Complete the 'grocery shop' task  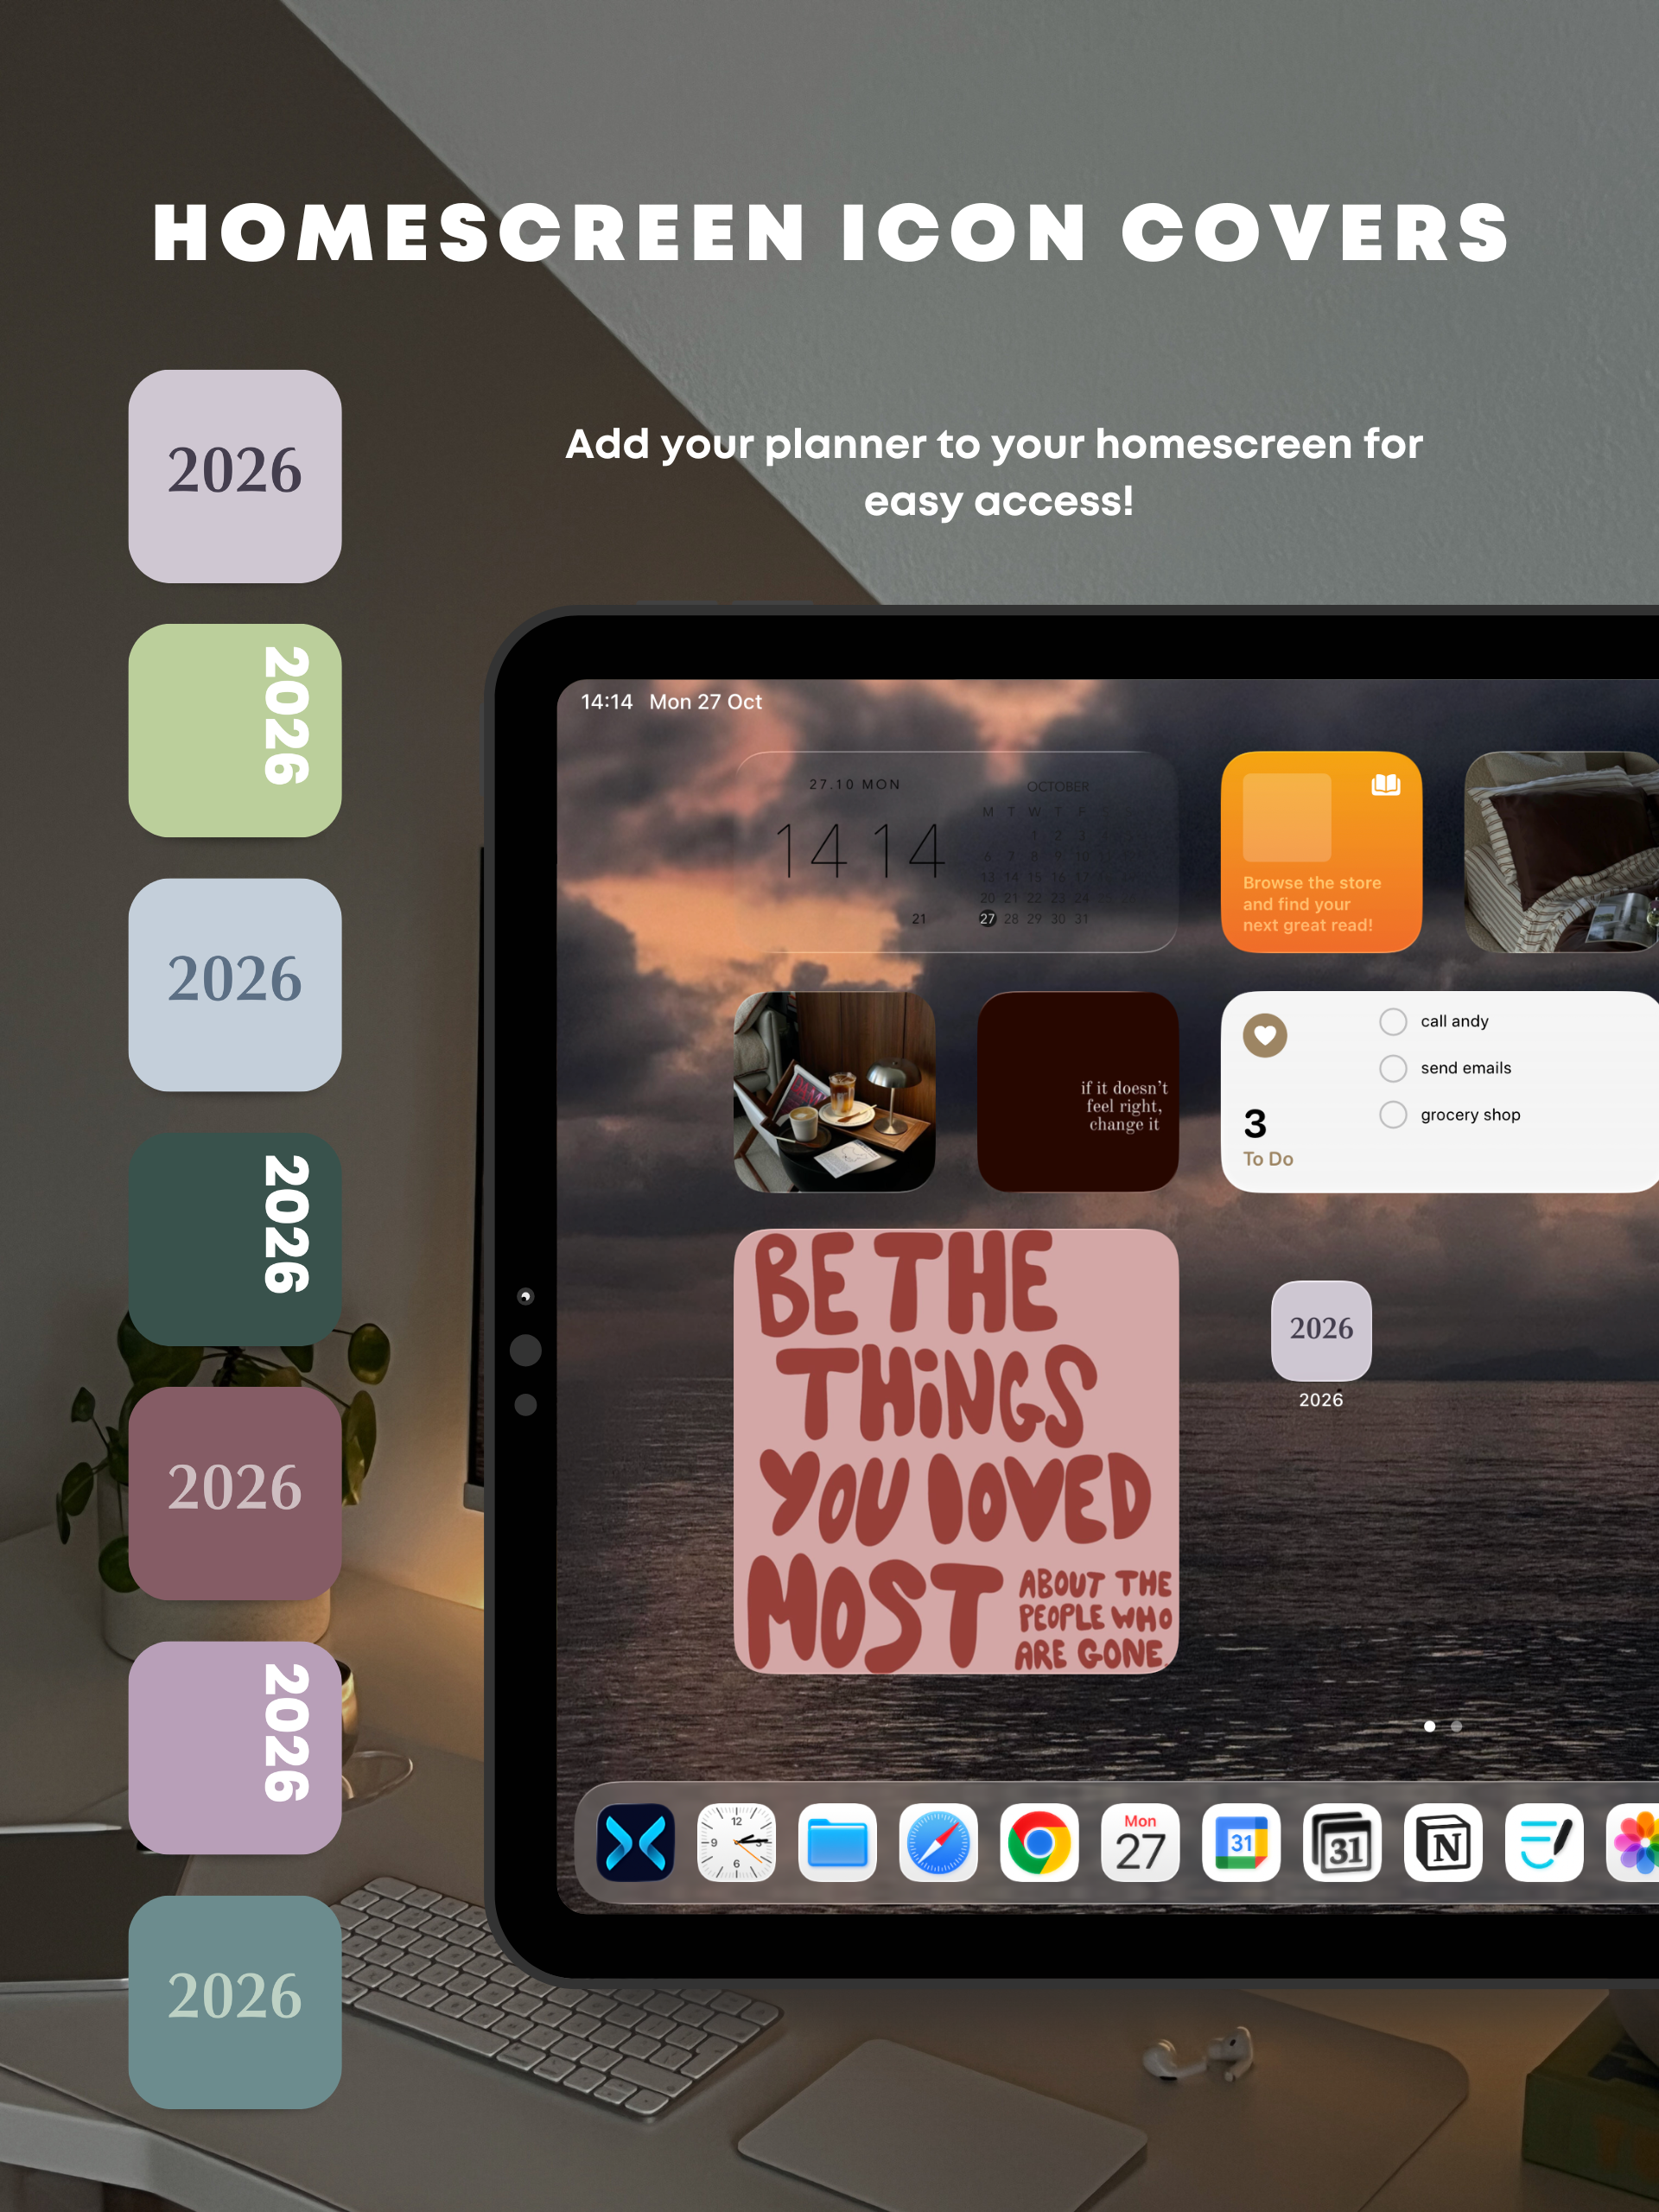(x=1393, y=1114)
